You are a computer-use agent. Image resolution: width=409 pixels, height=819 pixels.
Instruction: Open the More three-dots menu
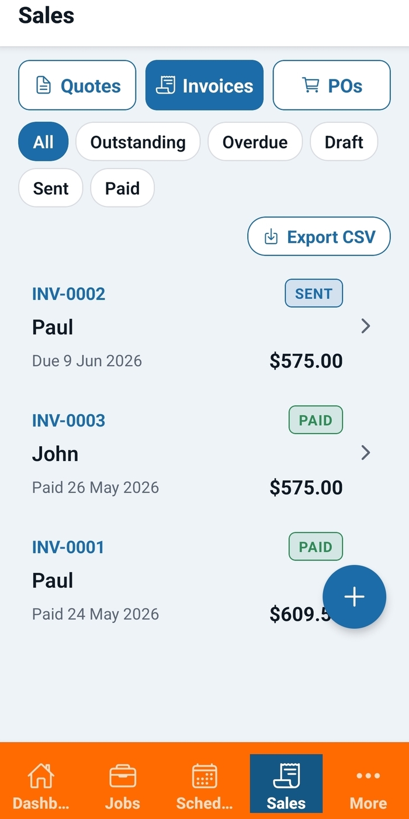(x=368, y=776)
